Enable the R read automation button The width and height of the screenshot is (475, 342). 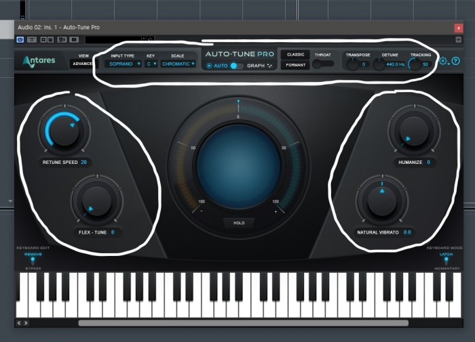[43, 39]
